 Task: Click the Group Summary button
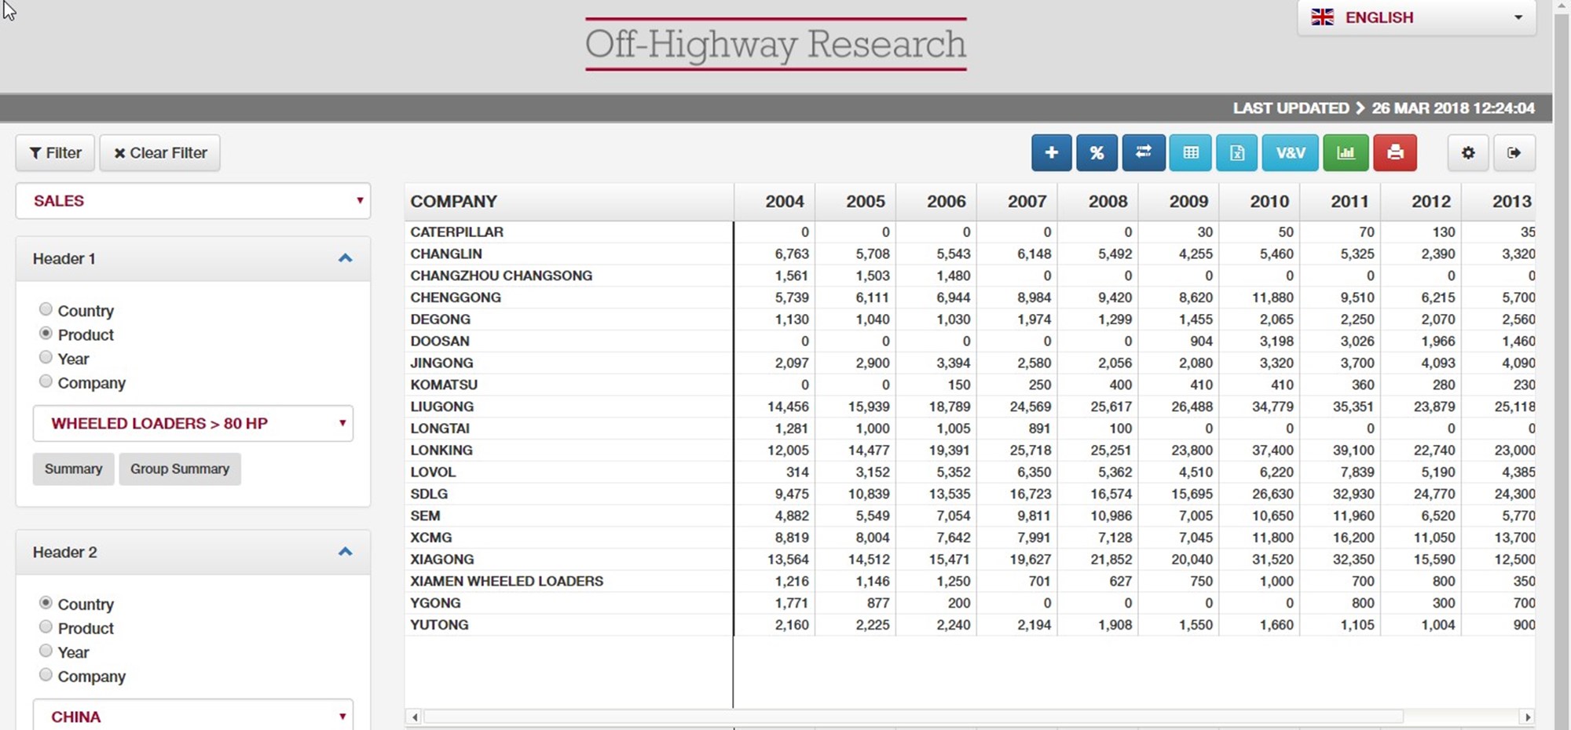pos(180,469)
